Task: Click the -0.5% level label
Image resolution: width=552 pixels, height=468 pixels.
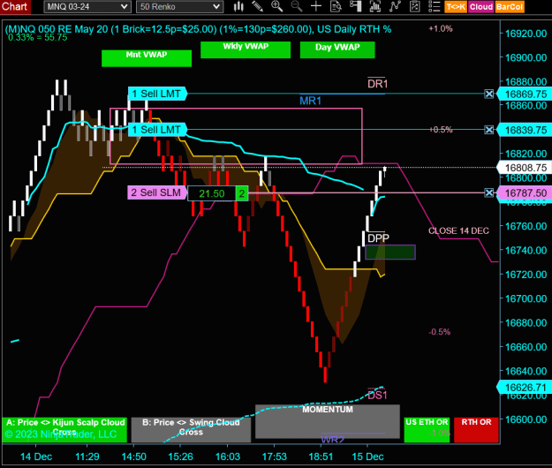Action: pyautogui.click(x=439, y=332)
